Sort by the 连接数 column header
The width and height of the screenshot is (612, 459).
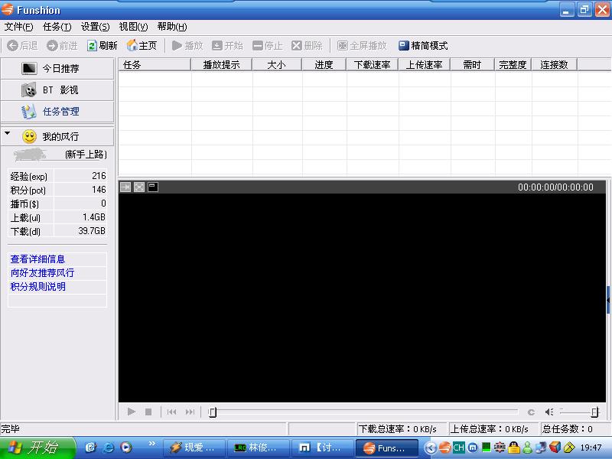coord(554,65)
